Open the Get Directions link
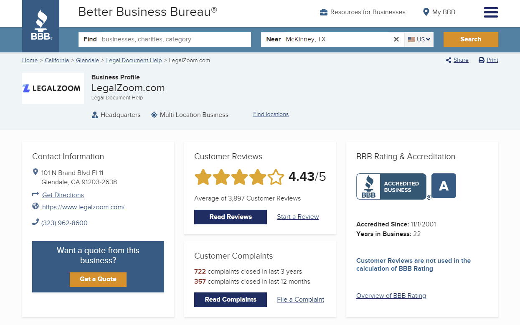The image size is (520, 325). 63,195
